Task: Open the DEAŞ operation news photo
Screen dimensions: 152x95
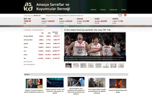Action: pos(97,83)
